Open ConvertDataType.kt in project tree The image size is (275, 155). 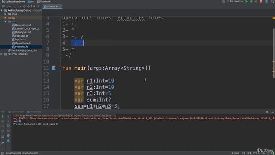click(x=25, y=29)
